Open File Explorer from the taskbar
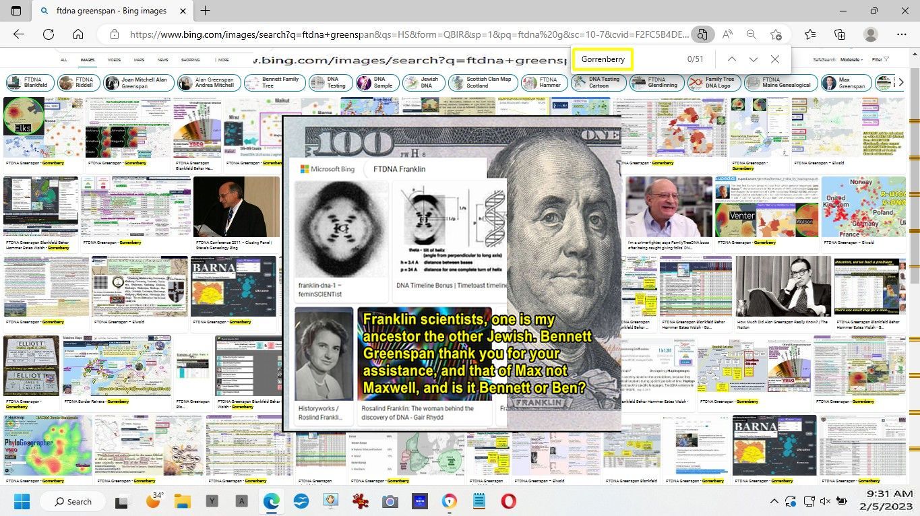The height and width of the screenshot is (516, 920). [x=183, y=501]
